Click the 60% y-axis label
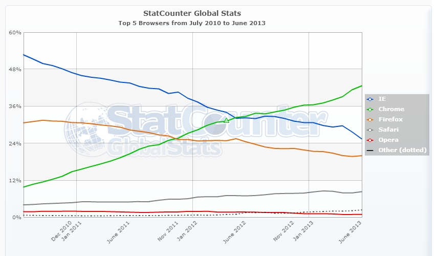This screenshot has width=437, height=256. 15,32
